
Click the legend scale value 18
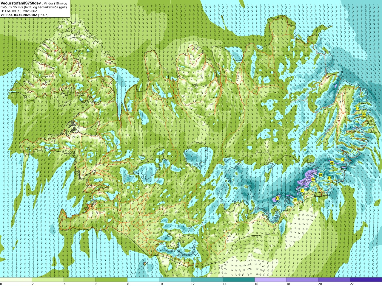click(288, 284)
